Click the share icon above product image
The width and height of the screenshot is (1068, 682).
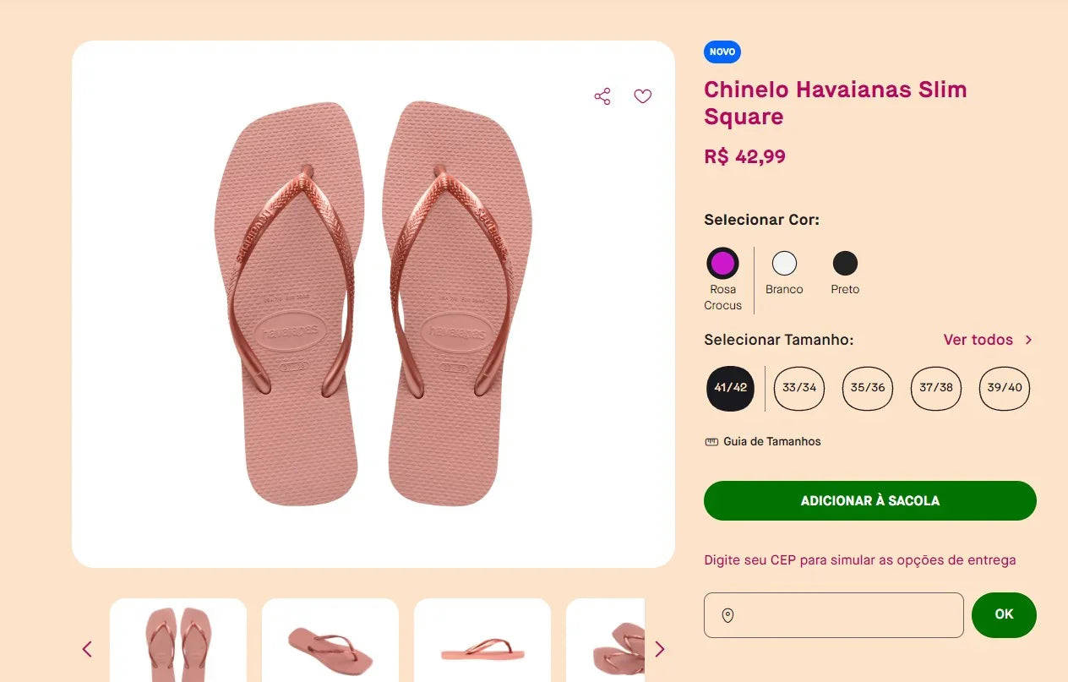pos(602,96)
